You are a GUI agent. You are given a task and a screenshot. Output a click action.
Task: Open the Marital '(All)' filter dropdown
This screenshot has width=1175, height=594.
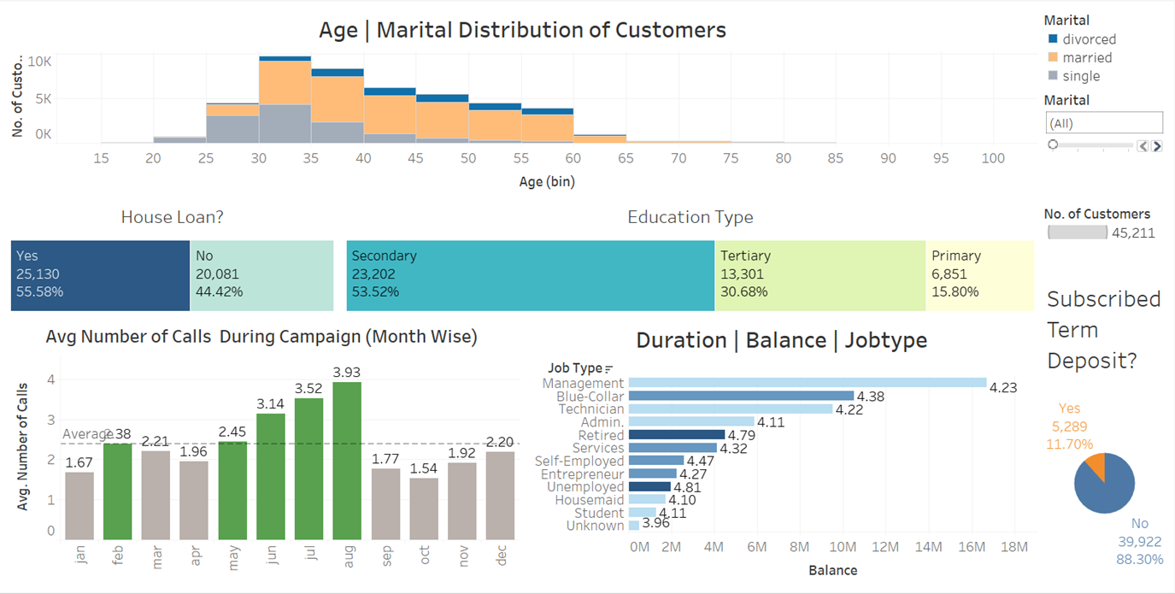pyautogui.click(x=1103, y=122)
